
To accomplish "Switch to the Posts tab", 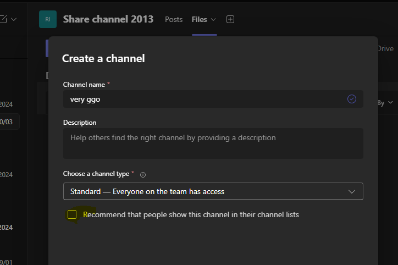I will pyautogui.click(x=174, y=20).
